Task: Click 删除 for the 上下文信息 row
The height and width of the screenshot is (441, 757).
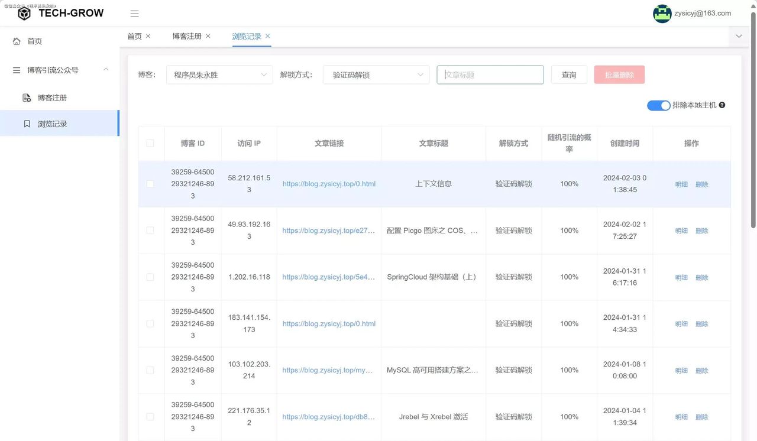Action: [702, 184]
